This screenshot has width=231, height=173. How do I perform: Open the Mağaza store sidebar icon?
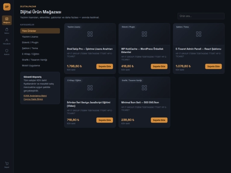(7, 20)
